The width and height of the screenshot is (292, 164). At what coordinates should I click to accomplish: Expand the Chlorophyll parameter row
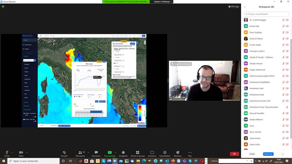[x=30, y=64]
